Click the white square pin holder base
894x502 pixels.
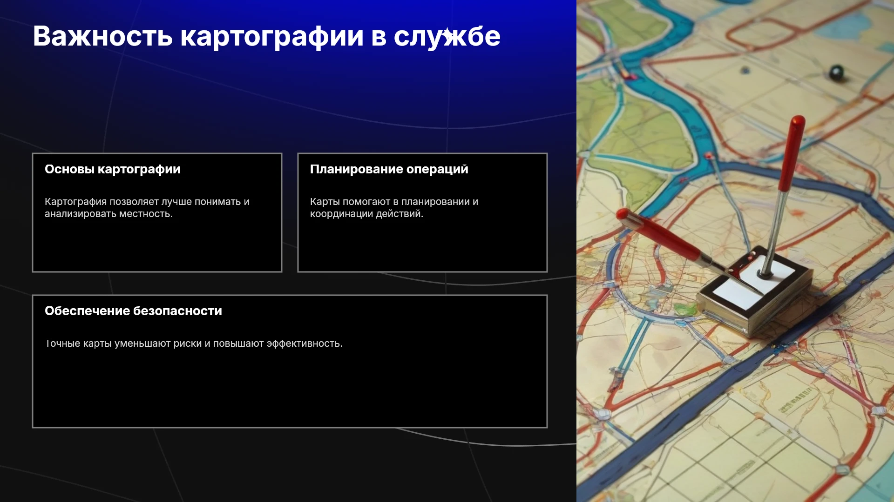tap(754, 291)
